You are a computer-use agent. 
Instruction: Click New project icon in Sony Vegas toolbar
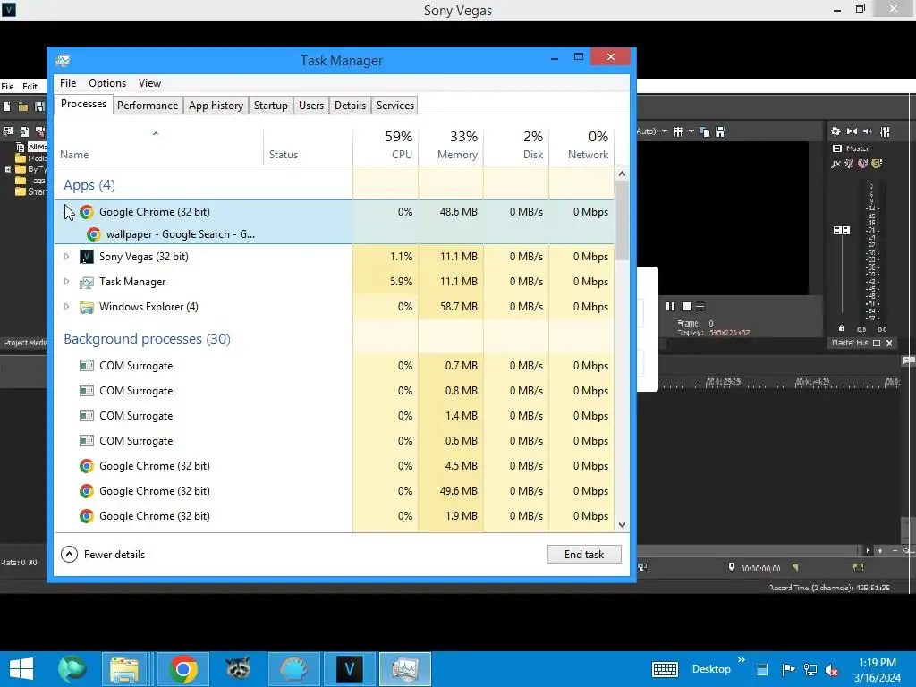pyautogui.click(x=7, y=106)
